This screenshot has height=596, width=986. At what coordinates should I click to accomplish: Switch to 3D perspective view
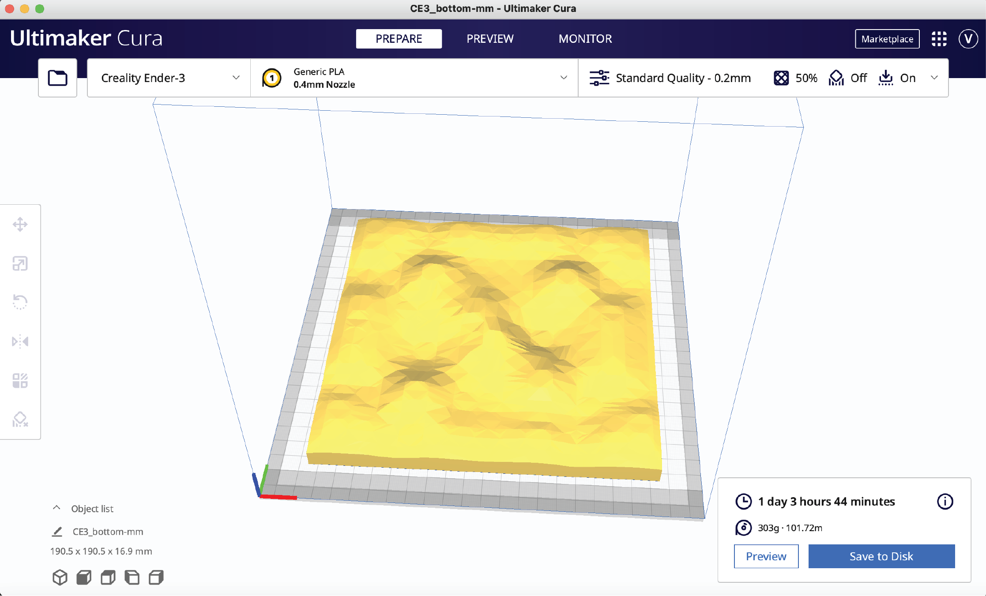click(60, 577)
